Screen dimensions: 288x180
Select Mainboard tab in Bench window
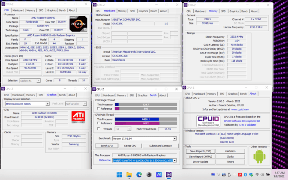click(x=109, y=95)
